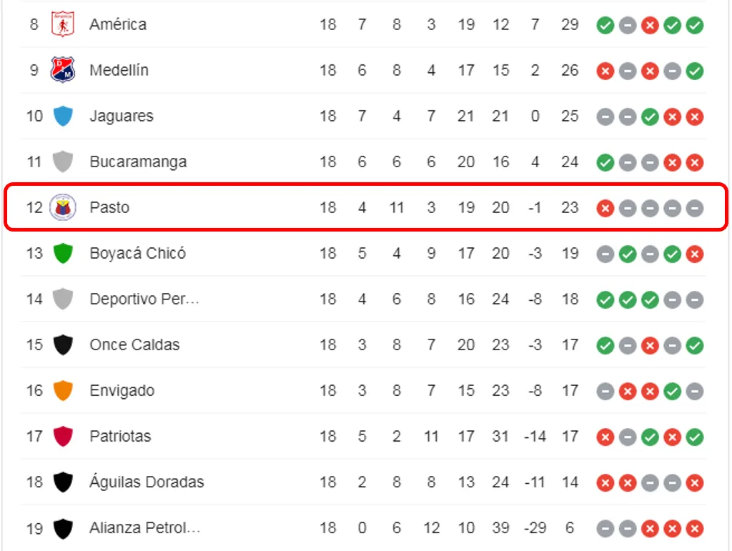The image size is (732, 551).
Task: Select the Once Caldas team name
Action: coord(134,344)
